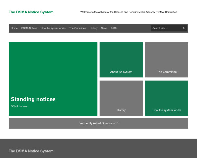This screenshot has height=158, width=197.
Task: Click the Search site input field
Action: [166, 28]
